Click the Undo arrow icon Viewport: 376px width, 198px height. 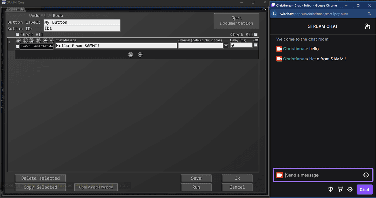click(43, 15)
